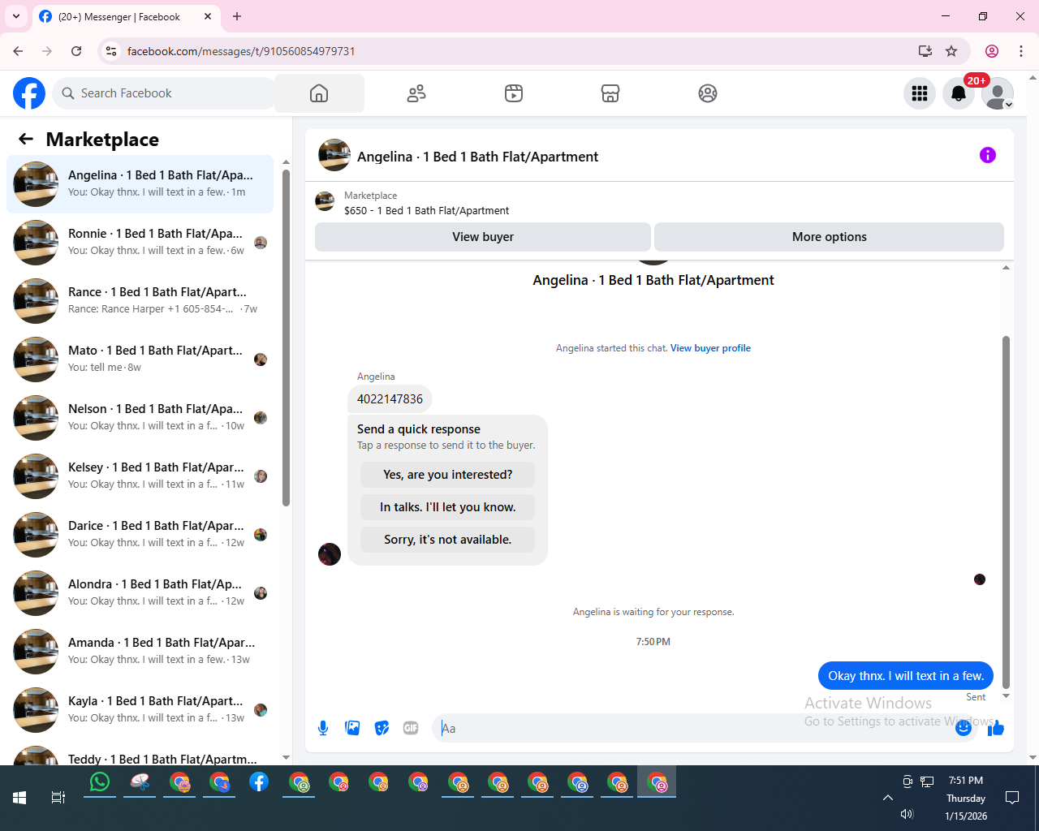
Task: Click the More options button
Action: pyautogui.click(x=829, y=237)
